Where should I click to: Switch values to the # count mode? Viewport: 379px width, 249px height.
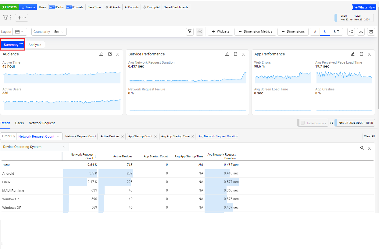[x=315, y=32]
